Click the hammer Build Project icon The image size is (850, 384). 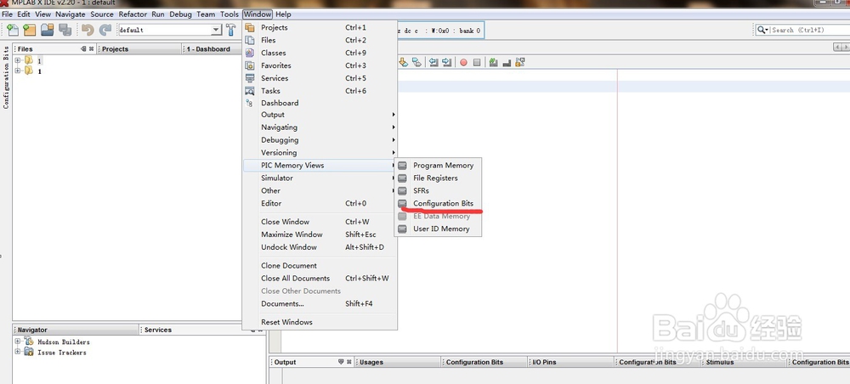231,30
